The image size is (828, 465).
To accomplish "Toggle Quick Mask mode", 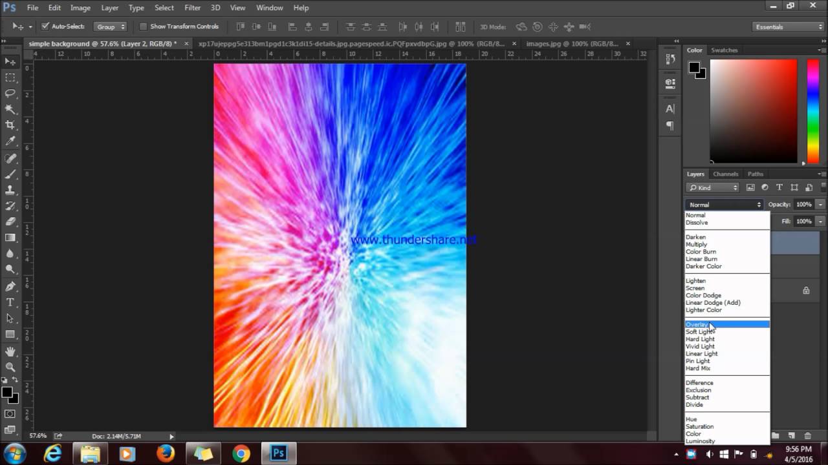I will 10,414.
